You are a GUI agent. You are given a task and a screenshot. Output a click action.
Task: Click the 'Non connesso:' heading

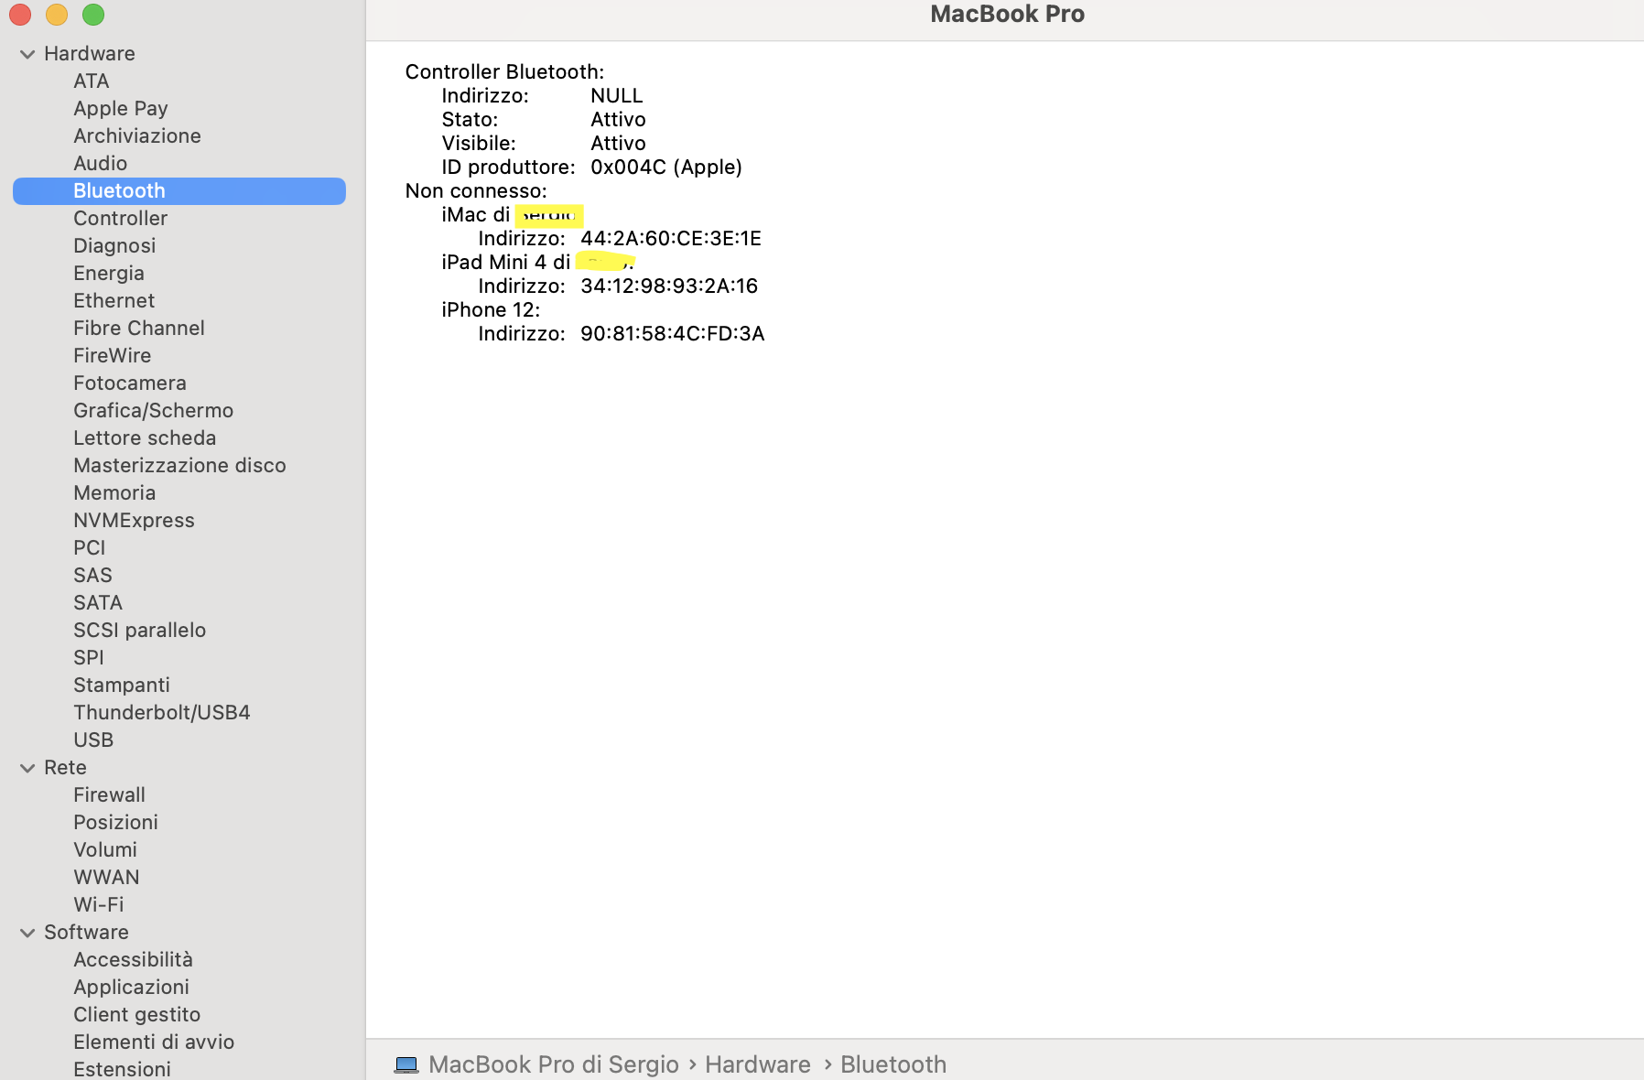pos(476,191)
